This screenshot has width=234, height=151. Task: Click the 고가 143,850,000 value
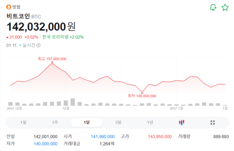click(160, 136)
